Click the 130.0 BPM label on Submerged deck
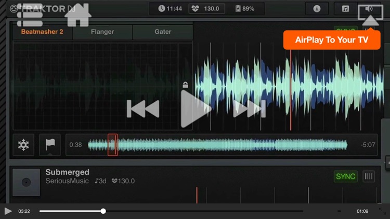Viewport: 390px width, 219px height. point(123,181)
